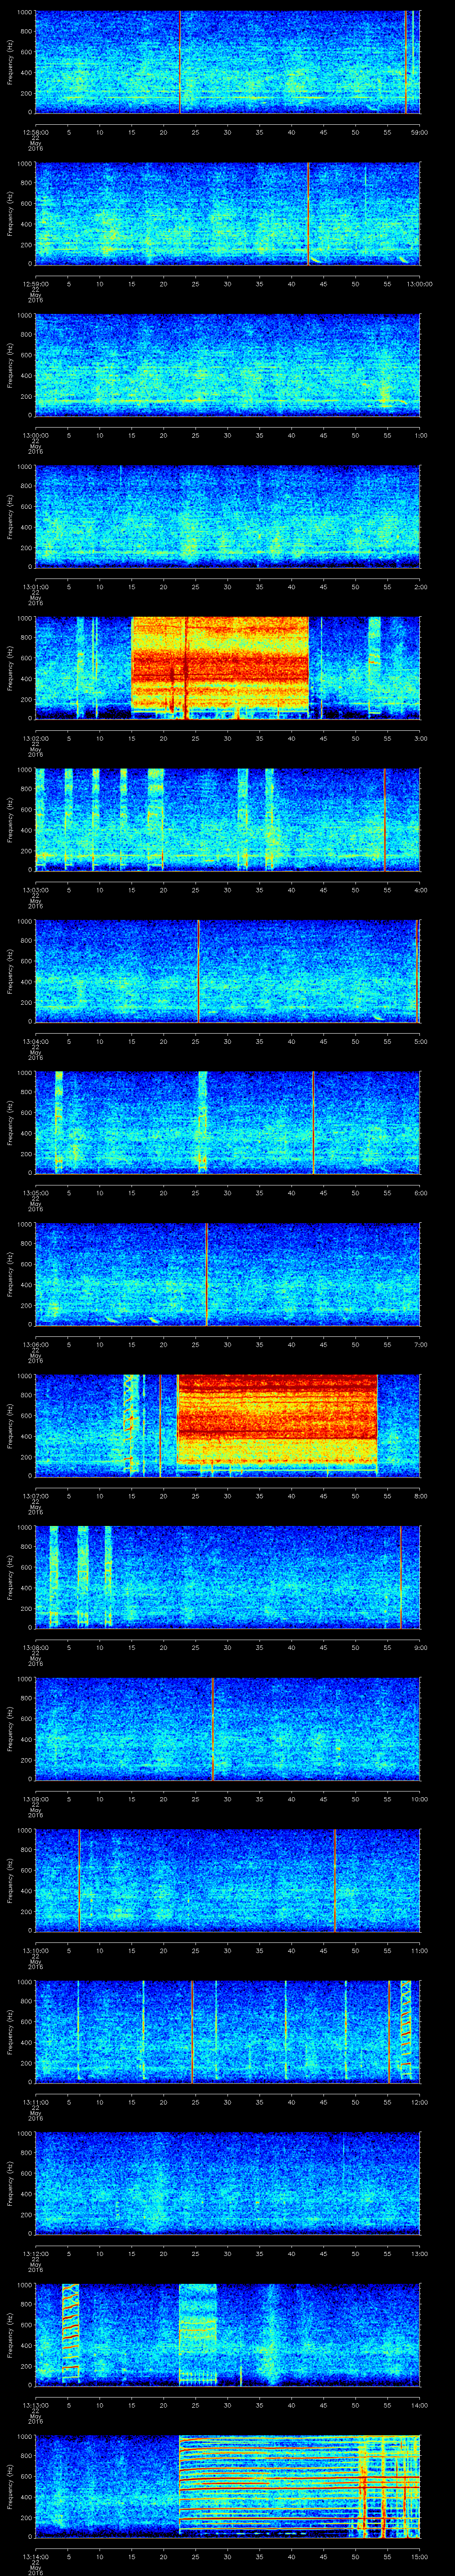The width and height of the screenshot is (455, 2576).
Task: Click the 13:04:00 start time label
Action: 35,1041
